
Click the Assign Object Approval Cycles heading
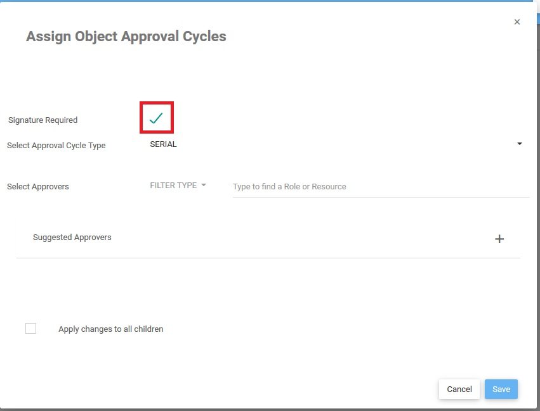pos(126,37)
